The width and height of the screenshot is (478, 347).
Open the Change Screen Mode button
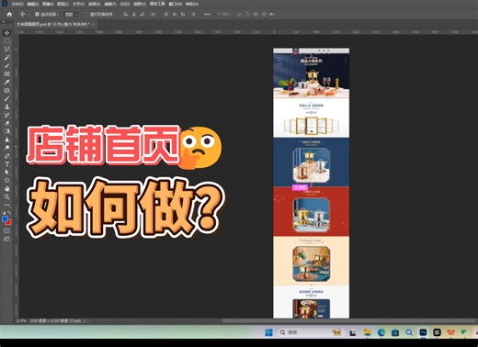(x=6, y=239)
